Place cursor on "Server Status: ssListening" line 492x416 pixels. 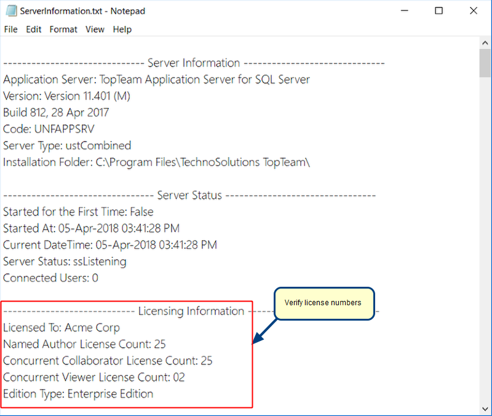click(65, 262)
